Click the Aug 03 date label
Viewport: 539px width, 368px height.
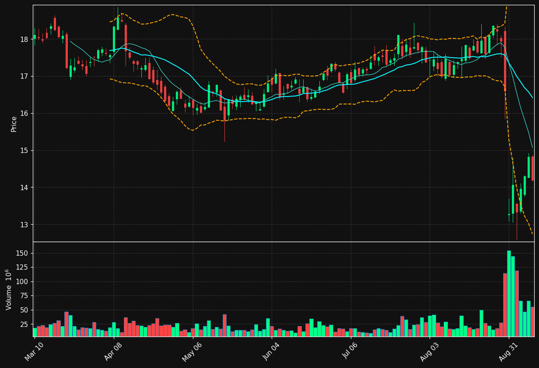[429, 351]
